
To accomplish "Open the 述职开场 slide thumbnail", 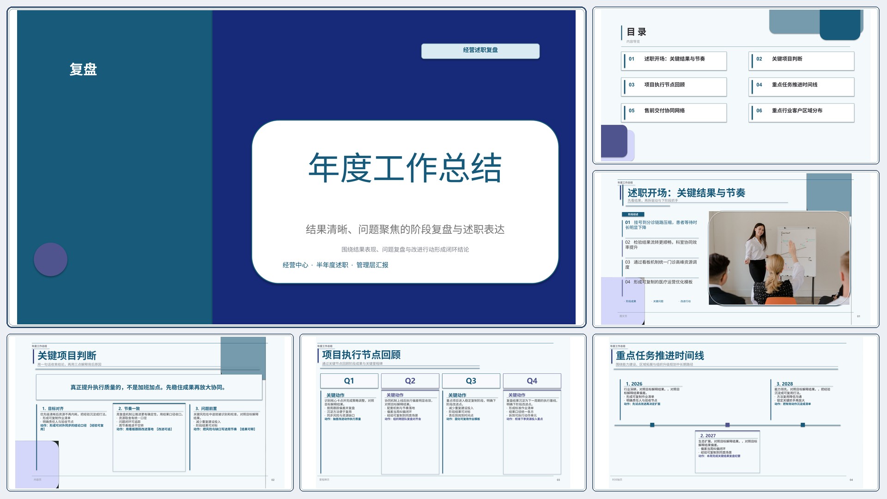I will pyautogui.click(x=735, y=249).
